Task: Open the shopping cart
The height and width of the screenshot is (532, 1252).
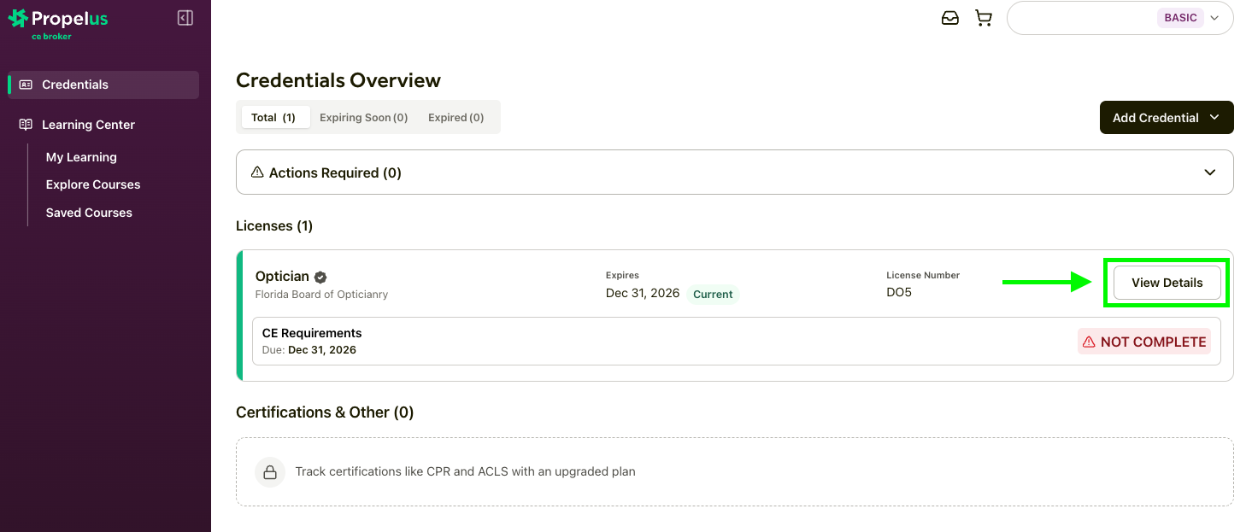Action: tap(984, 18)
